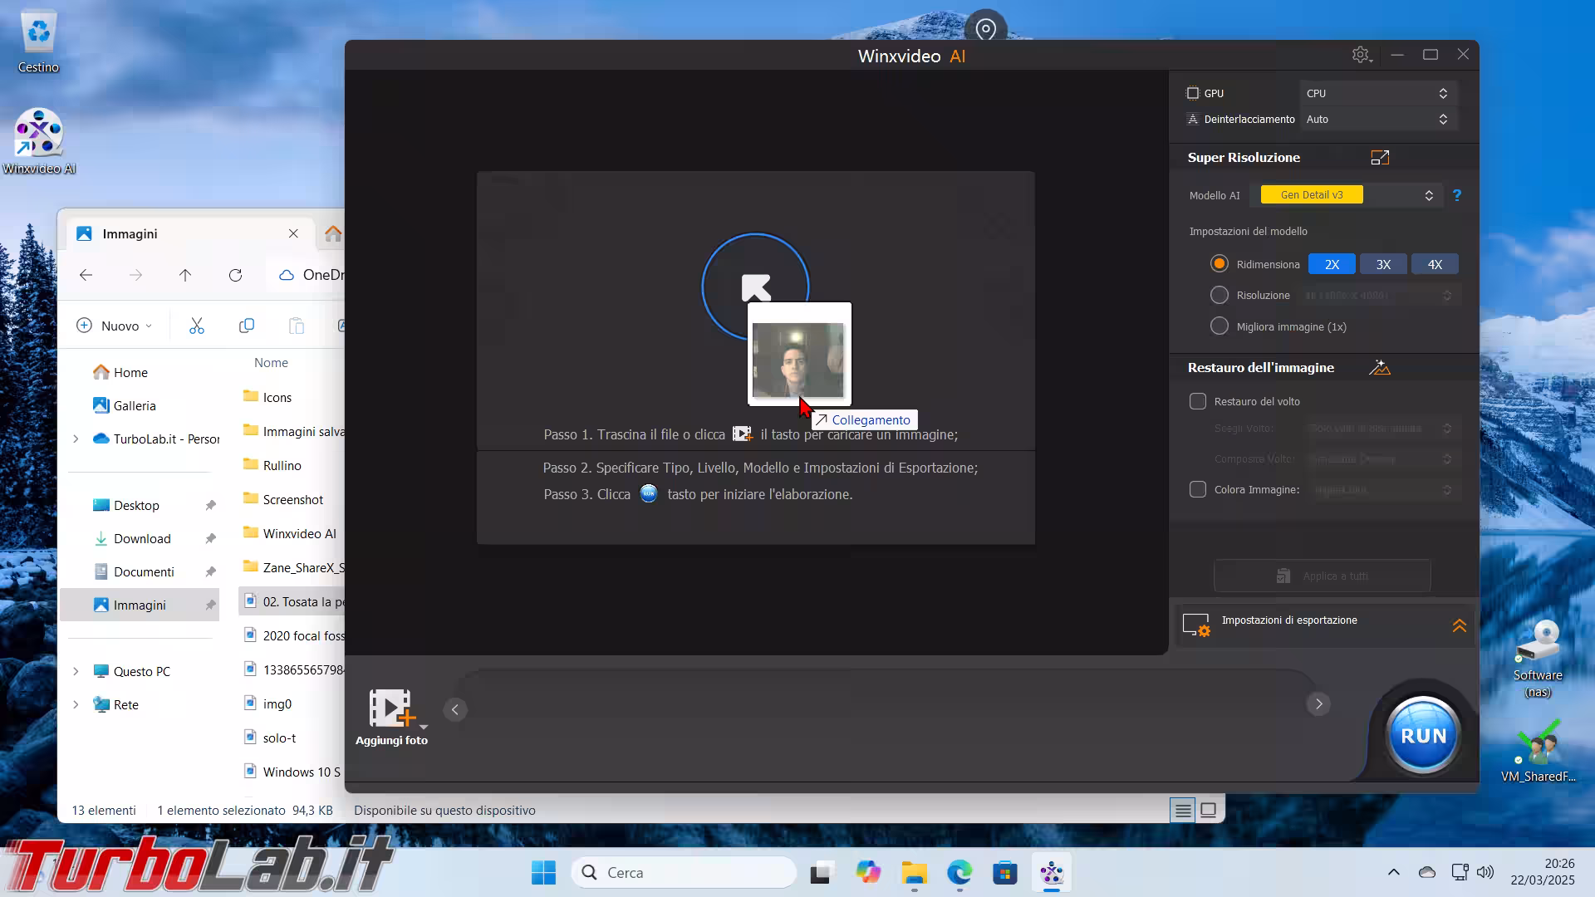Enable the Restauro del volto checkbox

[1197, 402]
